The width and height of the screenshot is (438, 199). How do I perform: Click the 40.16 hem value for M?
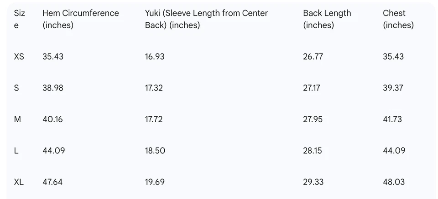[x=52, y=119]
